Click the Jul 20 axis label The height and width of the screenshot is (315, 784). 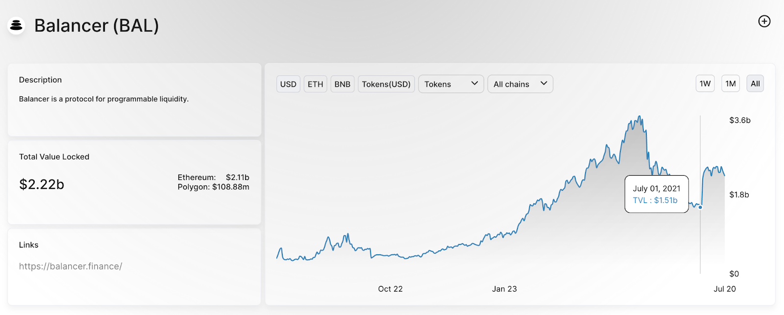[x=725, y=289]
